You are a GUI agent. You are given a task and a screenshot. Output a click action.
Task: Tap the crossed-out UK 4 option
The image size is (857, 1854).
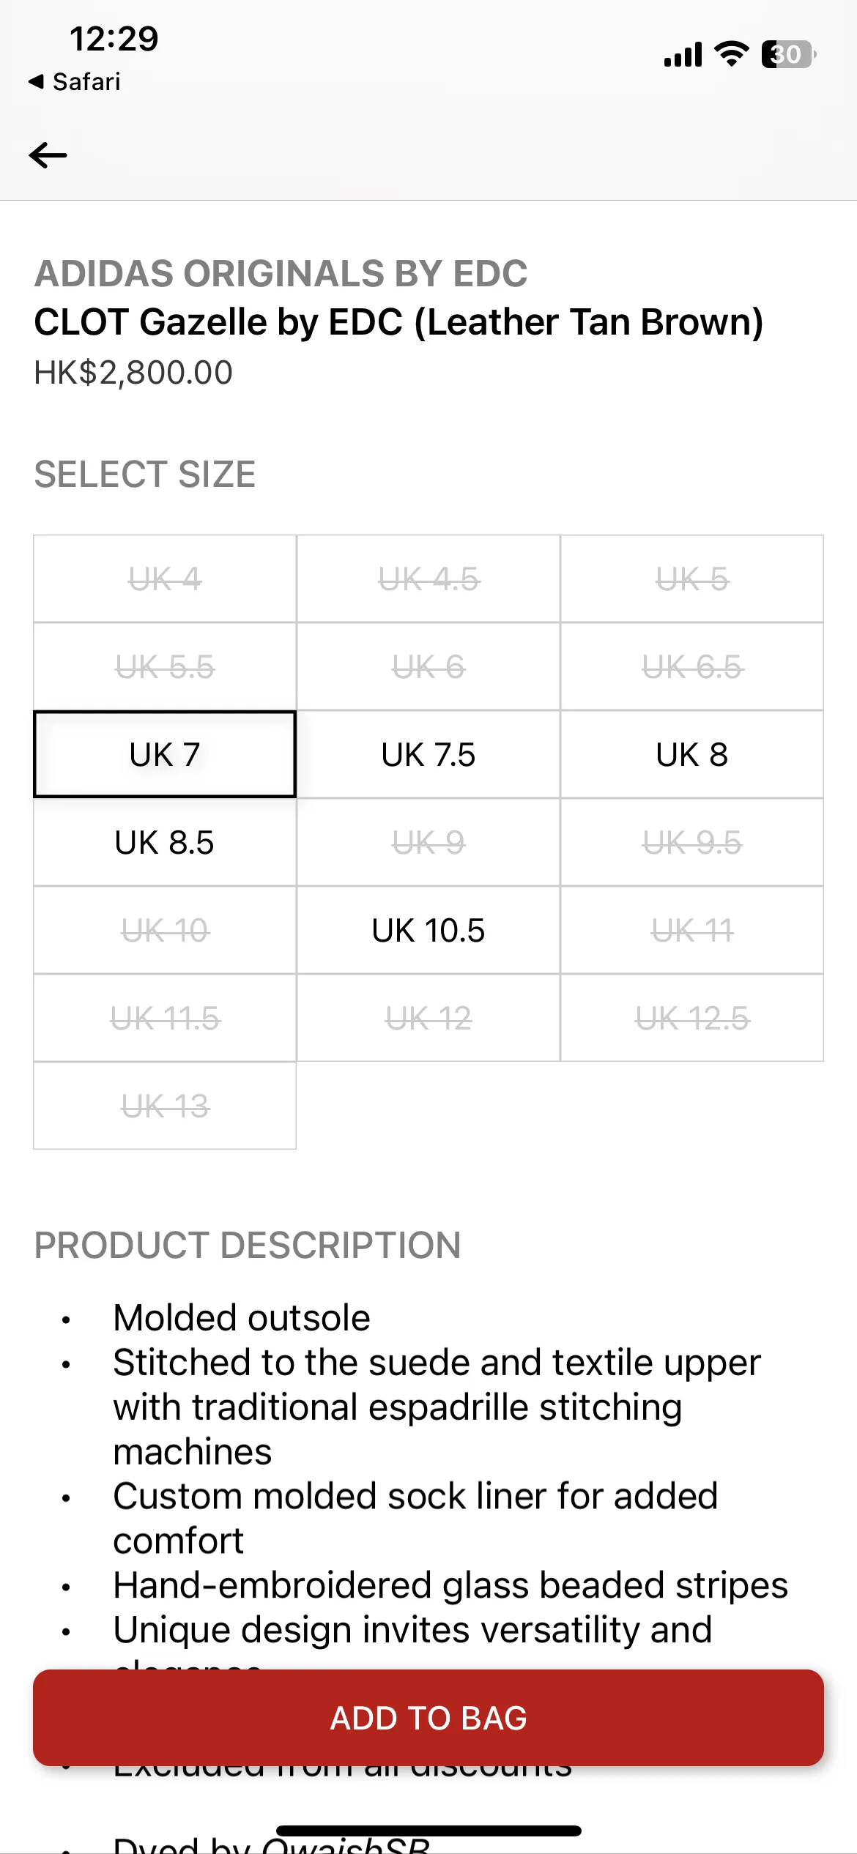coord(165,579)
